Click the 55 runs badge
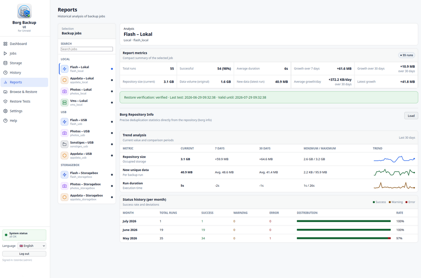Viewport: 421px width, 278px height. [x=407, y=55]
